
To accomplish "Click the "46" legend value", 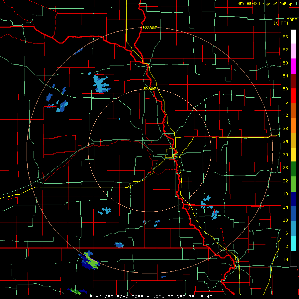I will [285, 102].
